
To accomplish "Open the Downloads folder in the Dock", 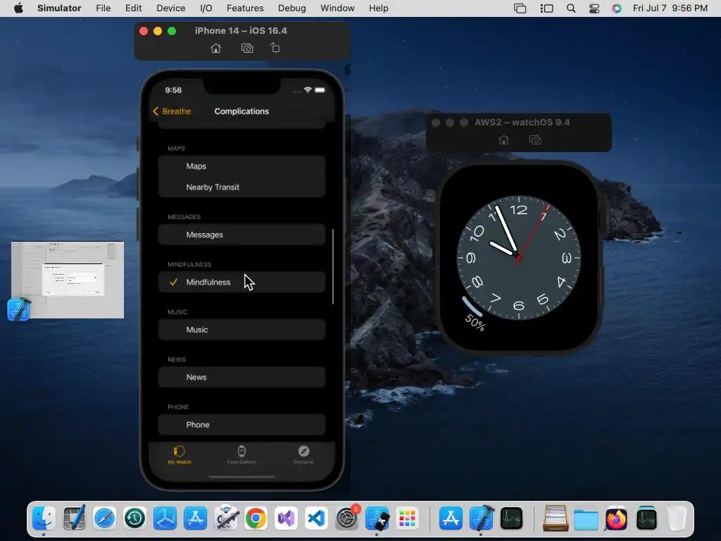I will 586,518.
